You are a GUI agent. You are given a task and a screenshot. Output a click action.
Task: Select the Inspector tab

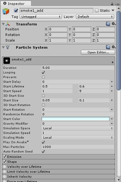coord(16,4)
